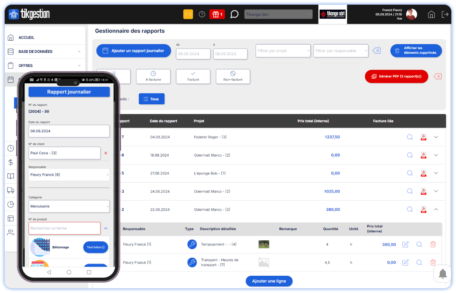This screenshot has height=293, width=456.
Task: Delete the Terrassement line with trash icon
Action: point(433,244)
